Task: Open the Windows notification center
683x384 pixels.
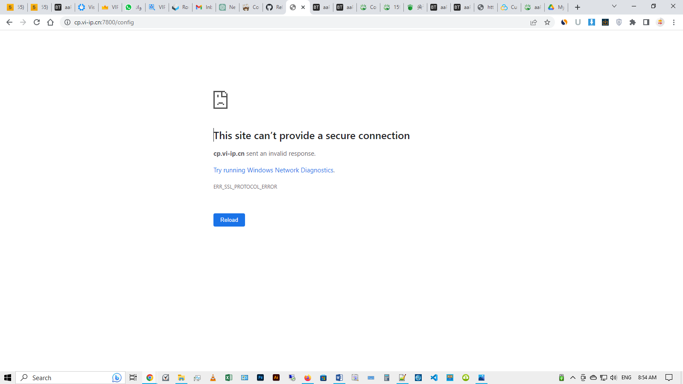Action: (x=669, y=378)
